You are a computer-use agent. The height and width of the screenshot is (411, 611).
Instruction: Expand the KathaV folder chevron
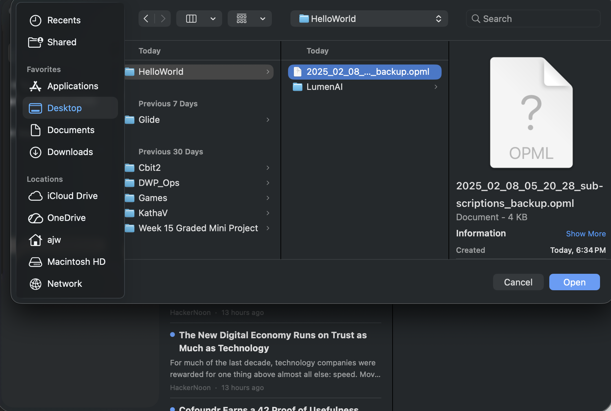point(268,213)
